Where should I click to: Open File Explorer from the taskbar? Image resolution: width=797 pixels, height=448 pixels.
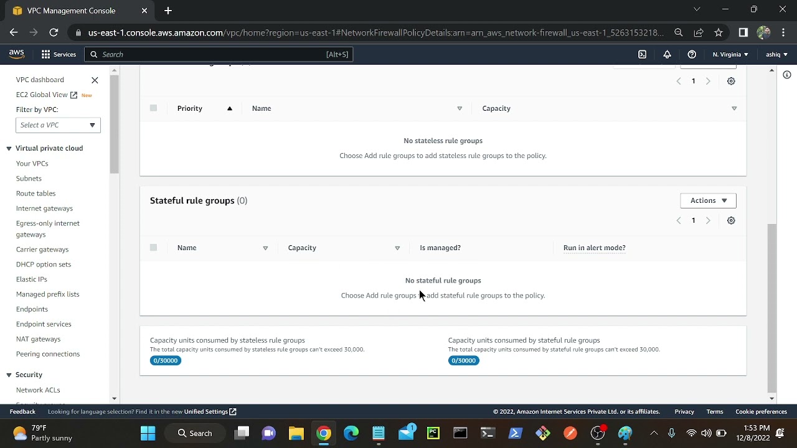click(x=296, y=433)
